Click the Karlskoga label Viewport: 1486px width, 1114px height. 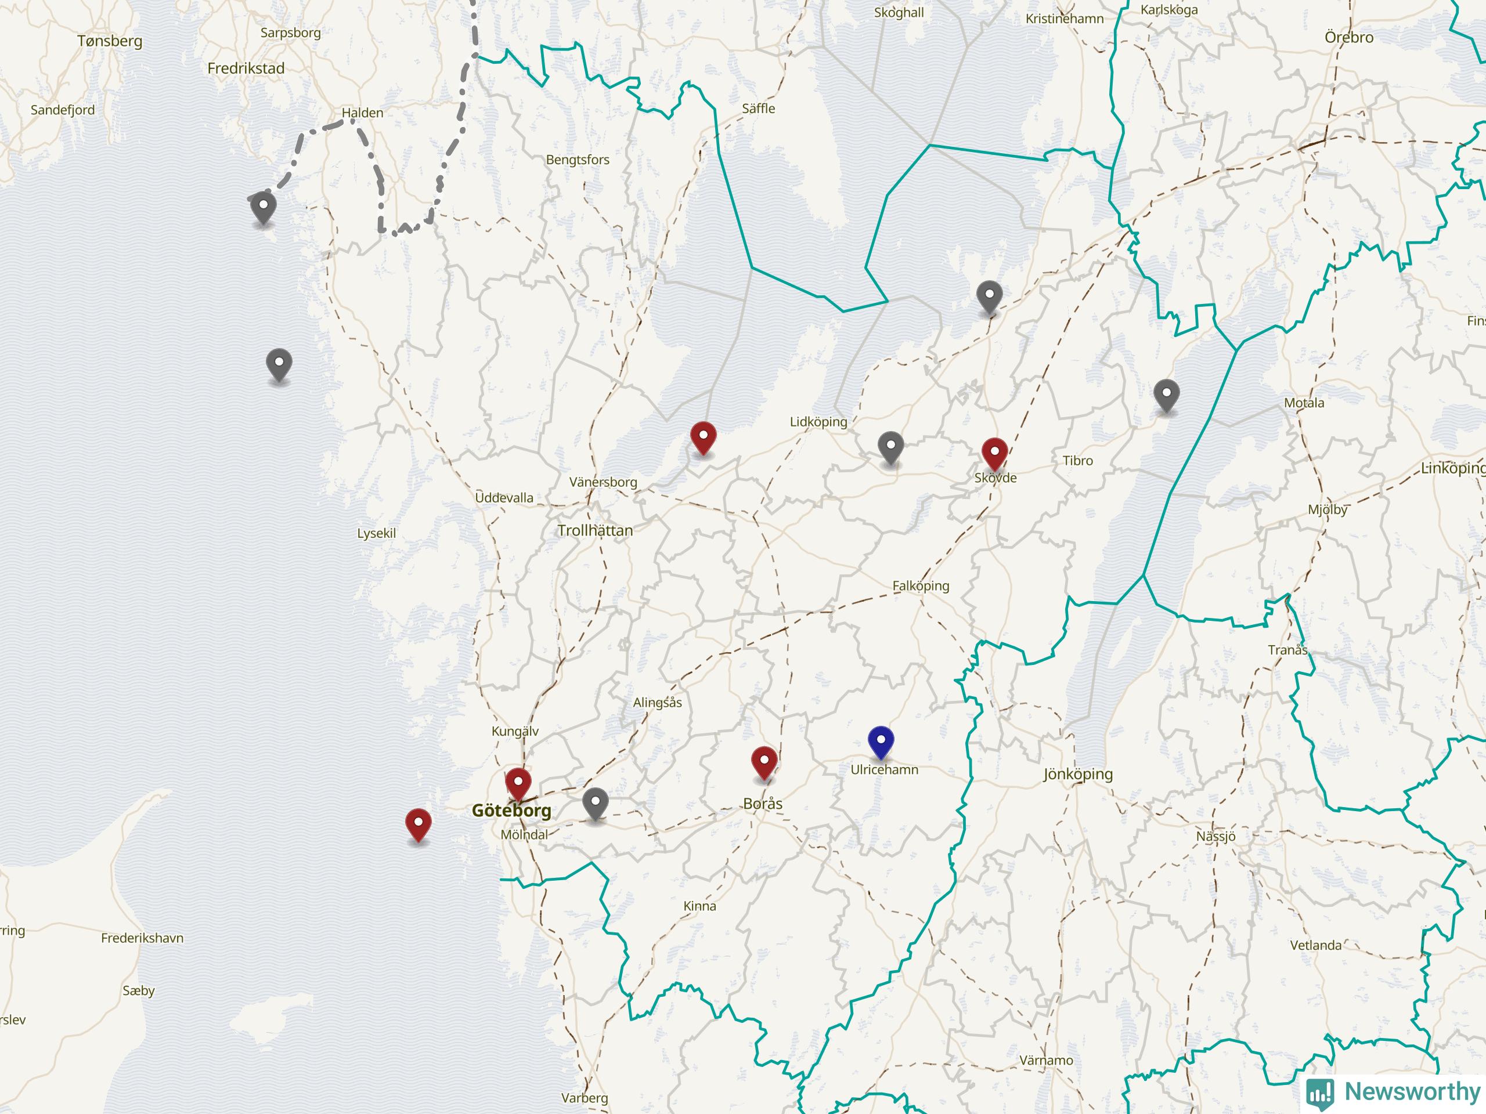1169,10
